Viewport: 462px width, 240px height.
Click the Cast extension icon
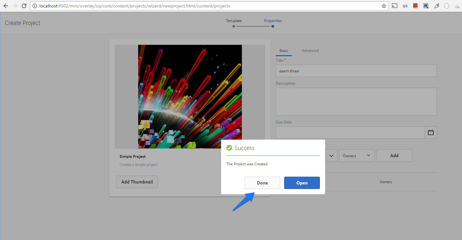(394, 6)
